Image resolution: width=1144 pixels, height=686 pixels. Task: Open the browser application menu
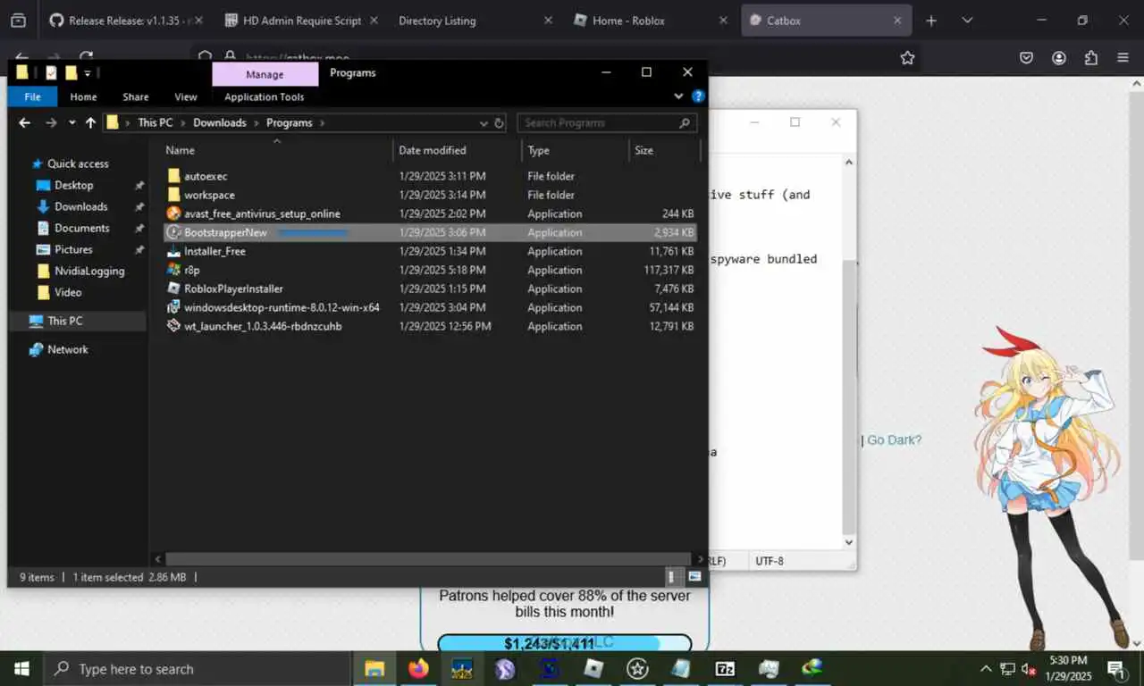click(1123, 58)
